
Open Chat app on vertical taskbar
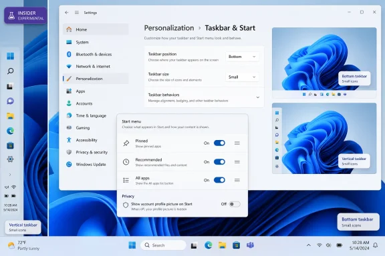click(x=10, y=101)
